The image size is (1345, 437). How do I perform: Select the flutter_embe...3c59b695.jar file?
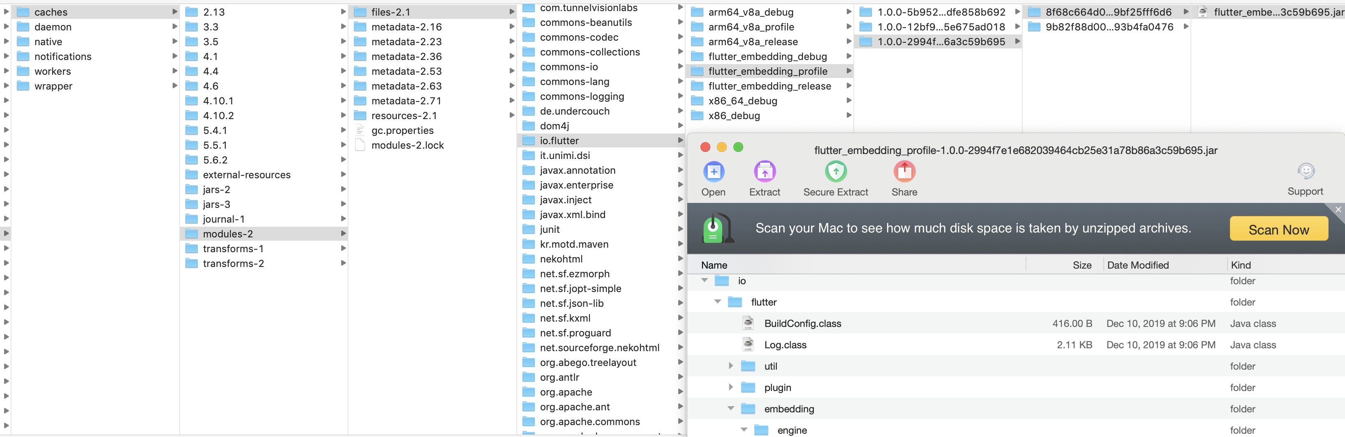(x=1269, y=11)
